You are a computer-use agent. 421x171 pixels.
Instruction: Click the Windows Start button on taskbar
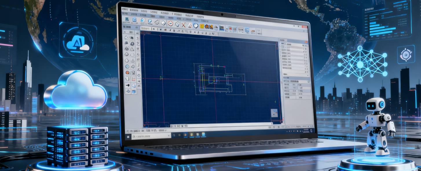point(128,136)
